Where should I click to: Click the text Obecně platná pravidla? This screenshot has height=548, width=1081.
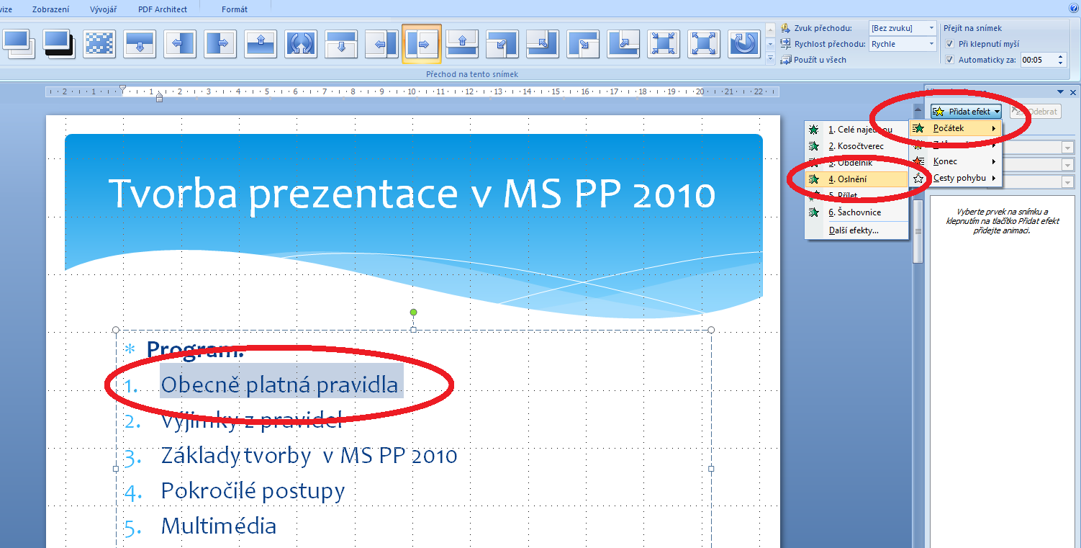click(279, 385)
